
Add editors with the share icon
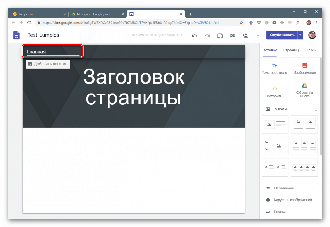tap(245, 35)
